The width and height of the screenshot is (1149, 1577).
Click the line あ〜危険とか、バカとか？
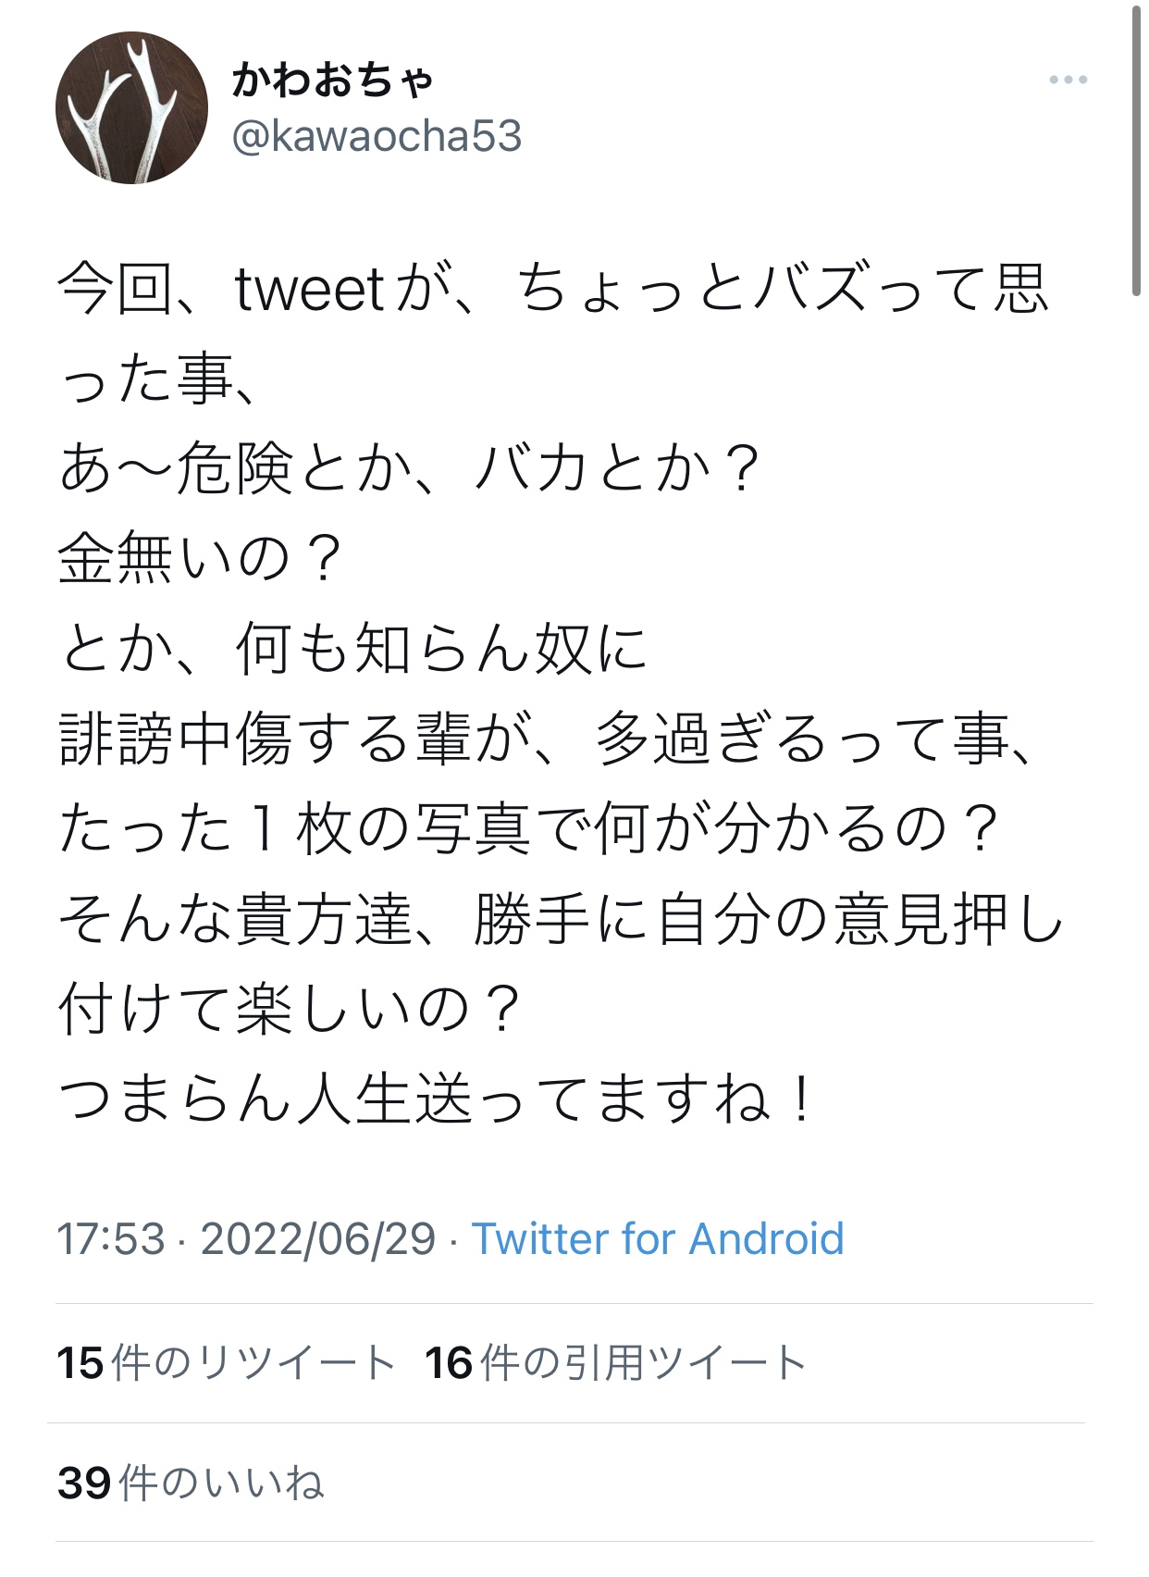pyautogui.click(x=409, y=468)
